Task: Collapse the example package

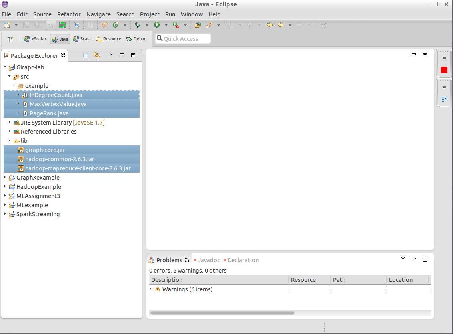Action: click(14, 86)
